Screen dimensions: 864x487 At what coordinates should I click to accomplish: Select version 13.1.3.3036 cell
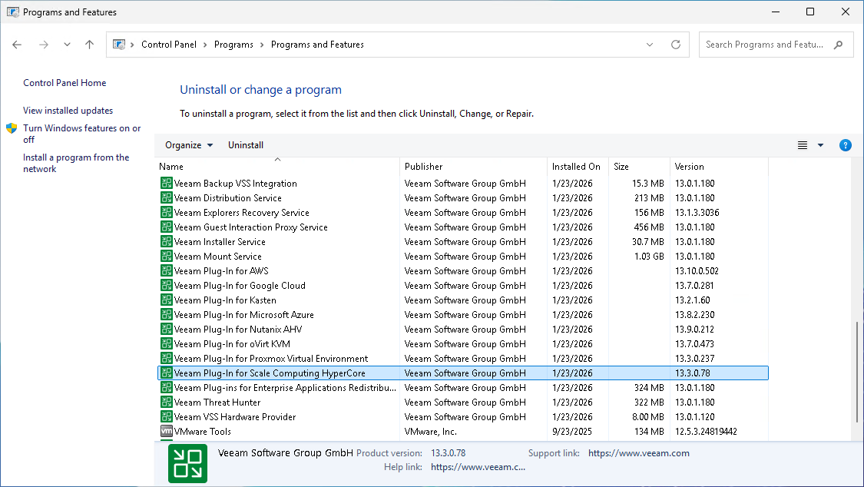[x=697, y=213]
